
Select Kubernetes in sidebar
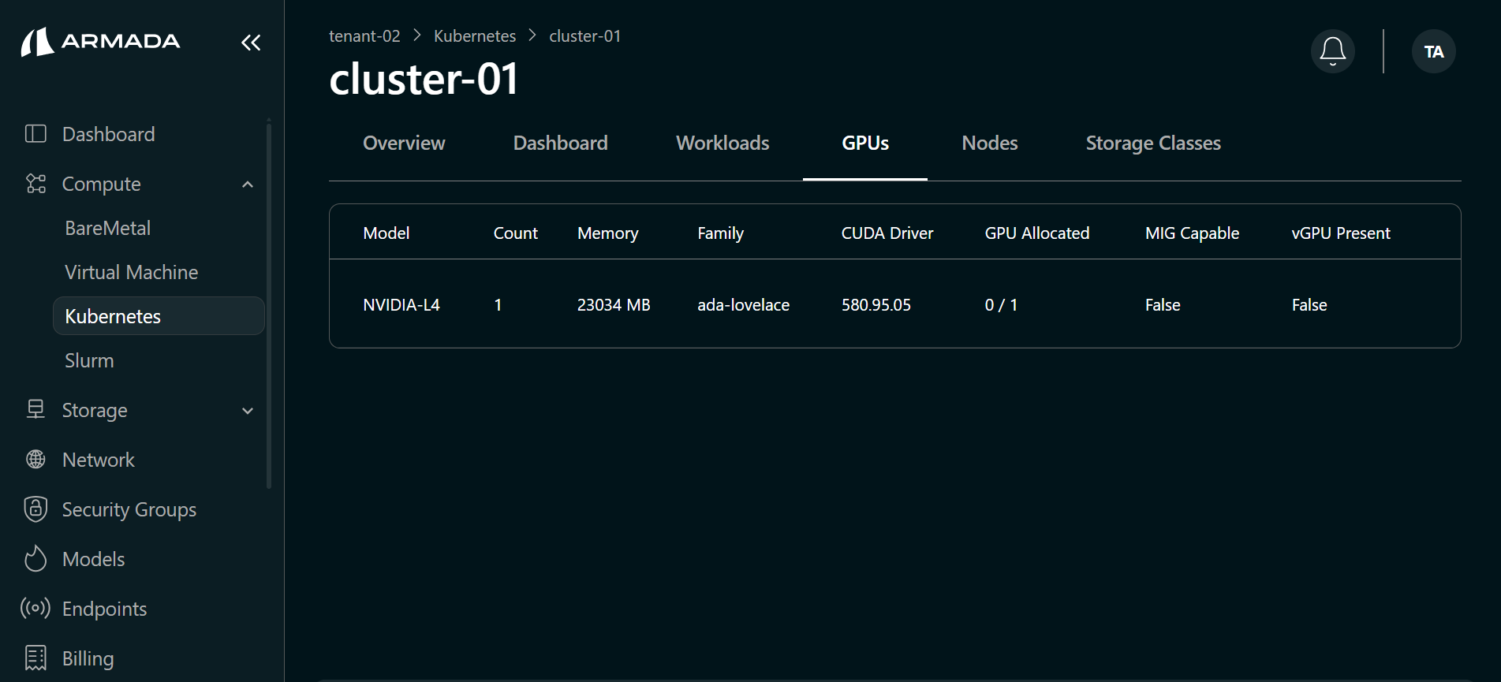159,316
